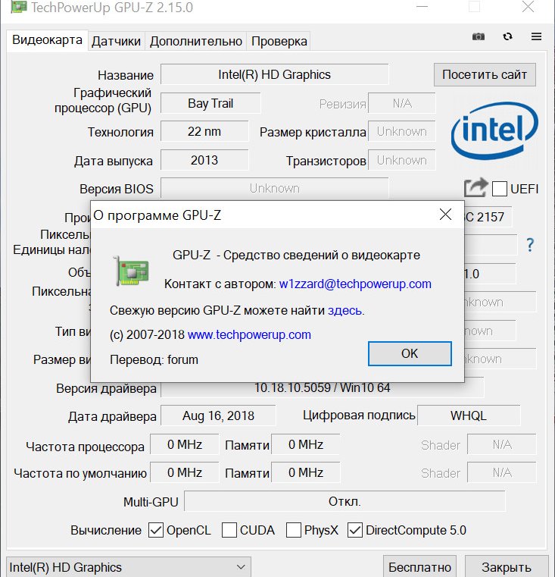Screen dimensions: 555x577
Task: Click the Закрыть button
Action: pyautogui.click(x=506, y=566)
